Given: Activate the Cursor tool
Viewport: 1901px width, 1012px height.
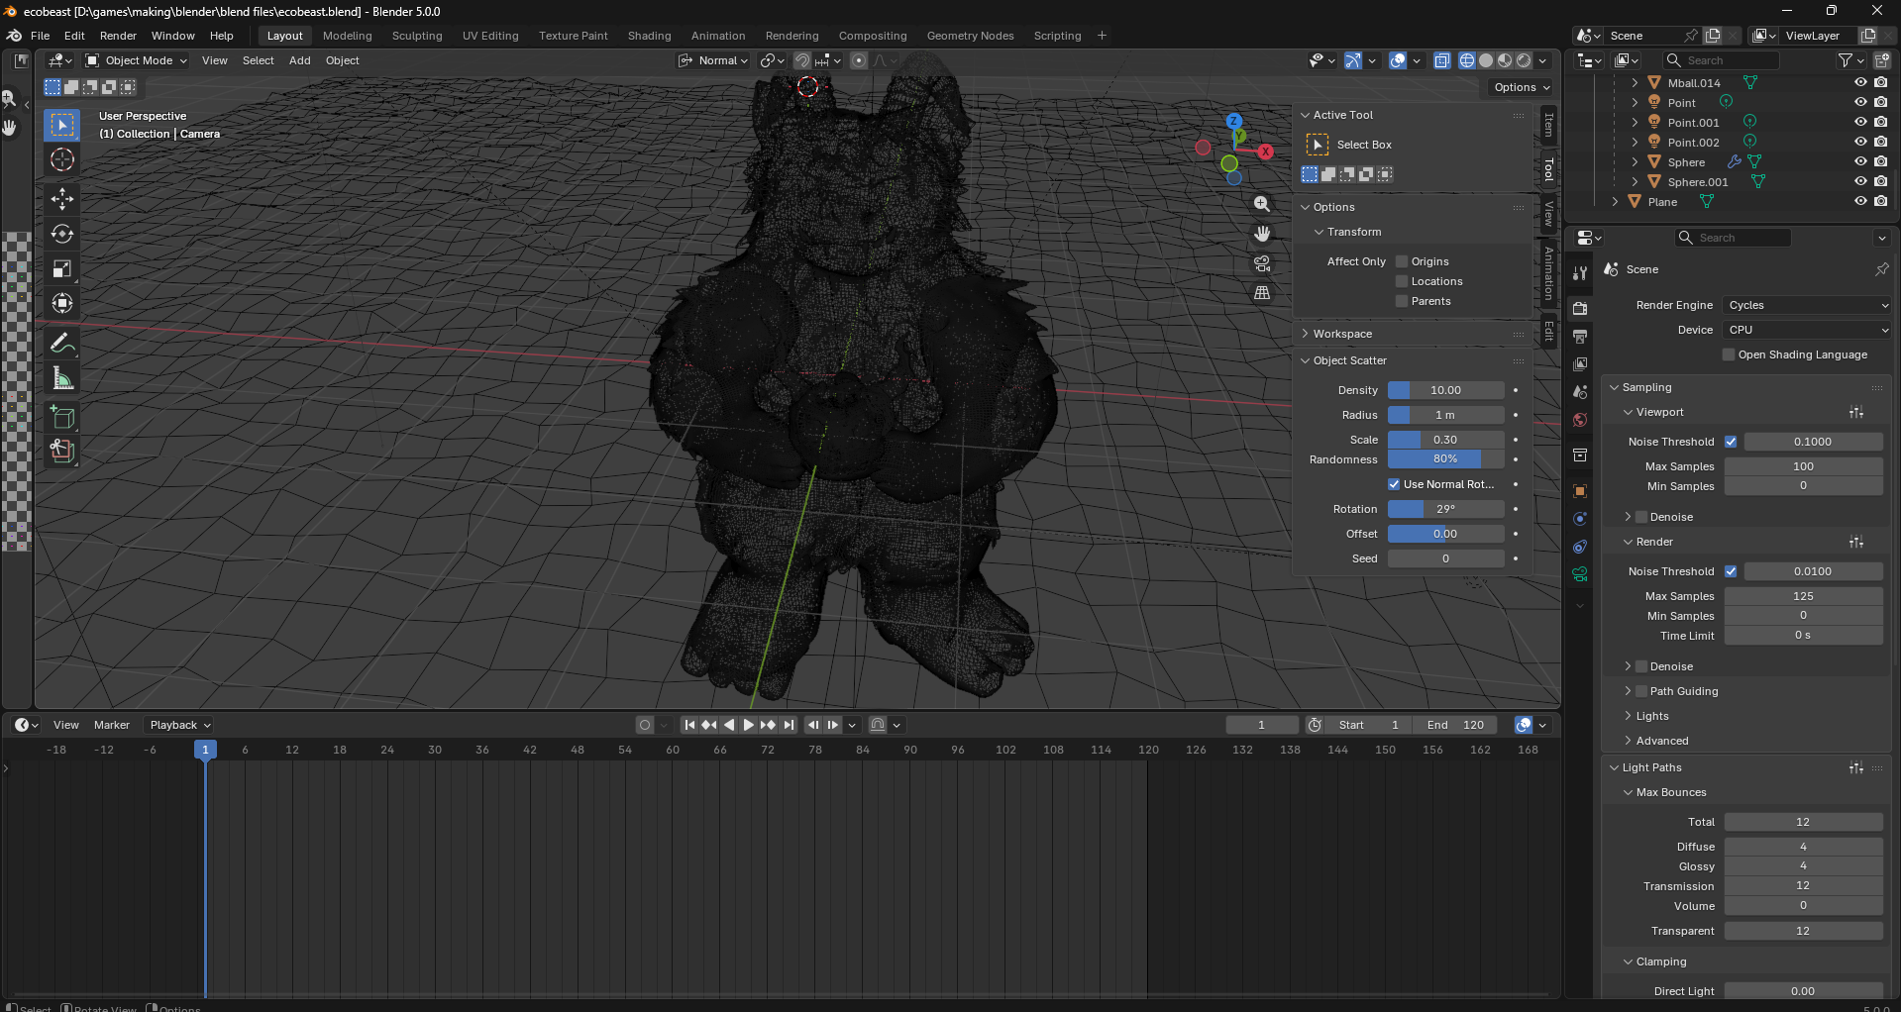Looking at the screenshot, I should (x=62, y=159).
